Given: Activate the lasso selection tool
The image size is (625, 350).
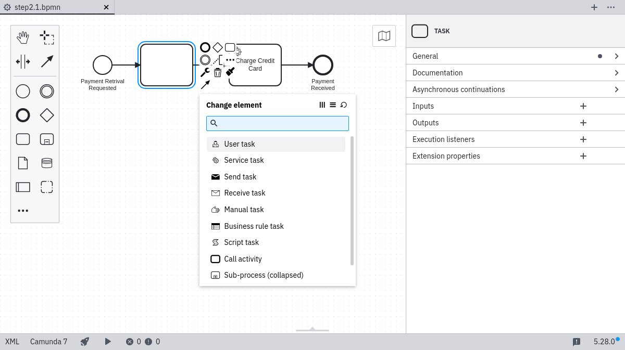Looking at the screenshot, I should (47, 37).
